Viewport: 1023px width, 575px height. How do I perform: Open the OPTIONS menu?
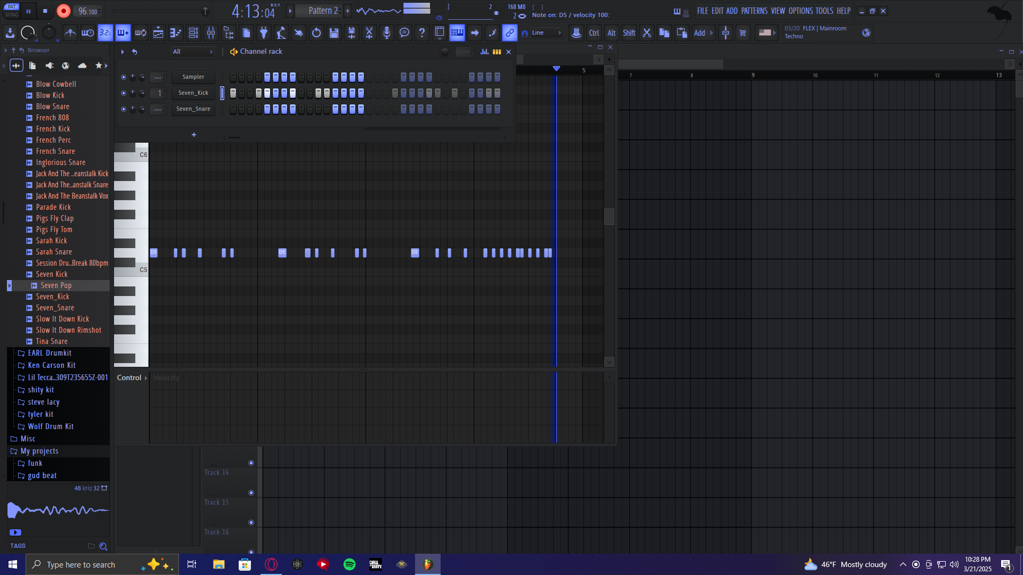click(x=800, y=11)
